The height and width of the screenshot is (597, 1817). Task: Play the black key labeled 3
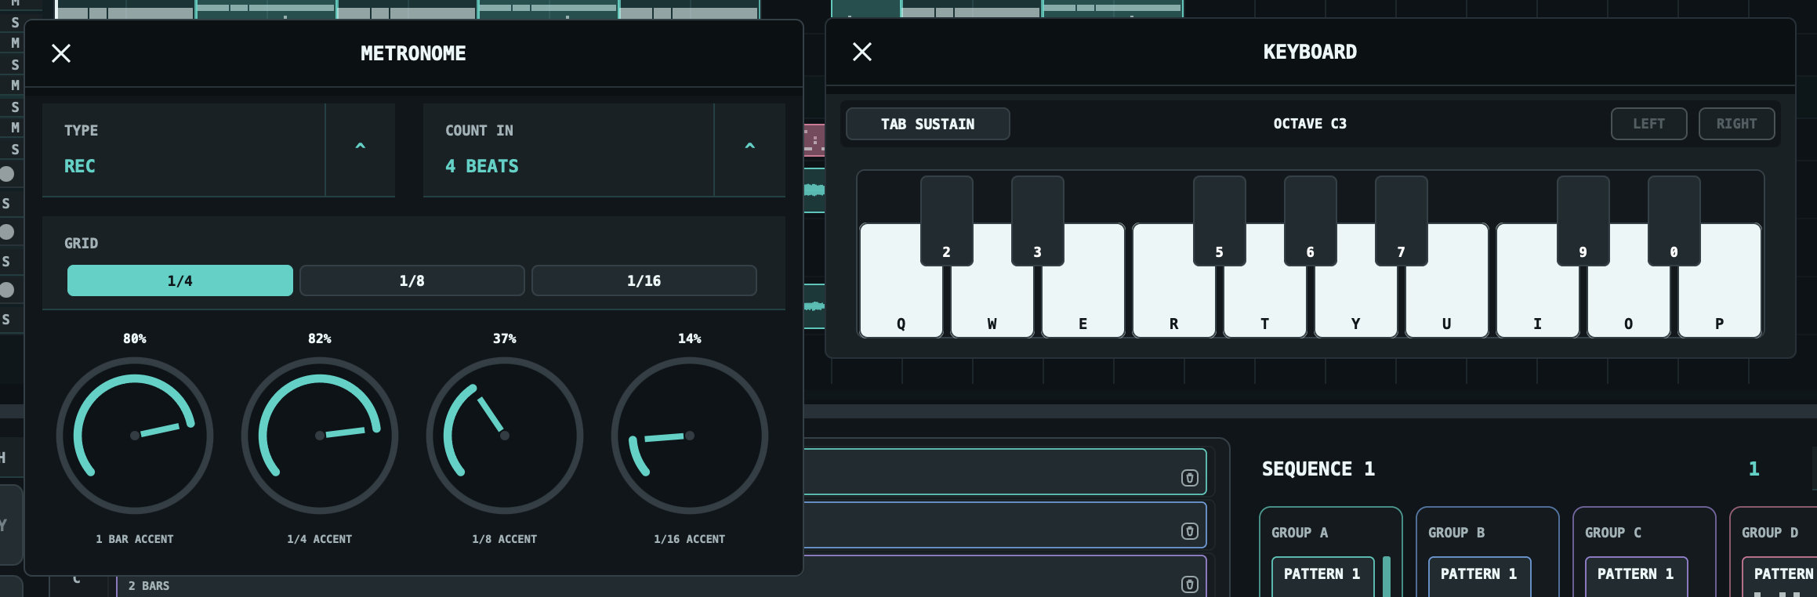1038,221
